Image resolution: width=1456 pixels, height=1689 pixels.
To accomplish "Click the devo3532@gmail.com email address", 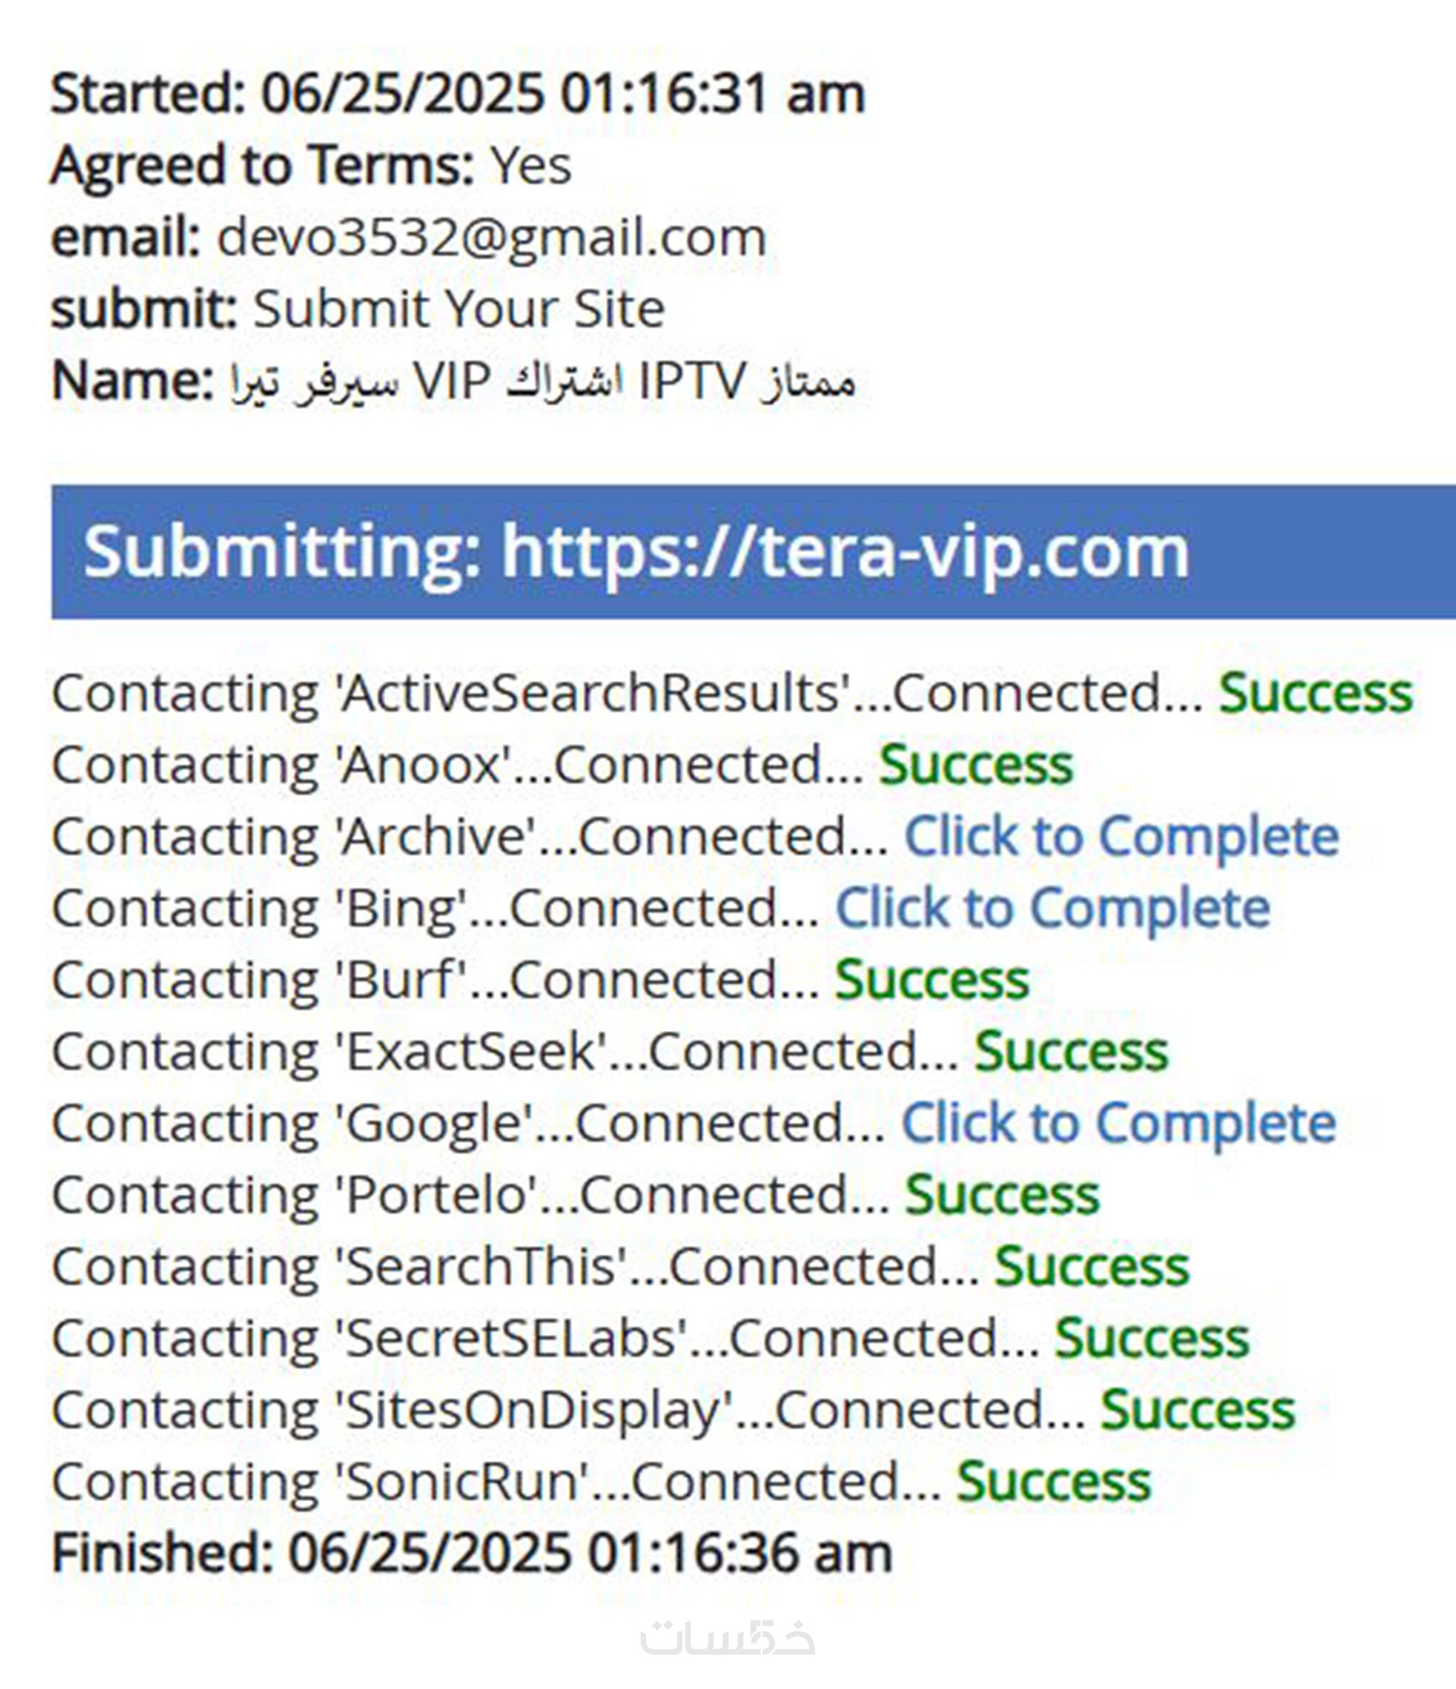I will 492,237.
